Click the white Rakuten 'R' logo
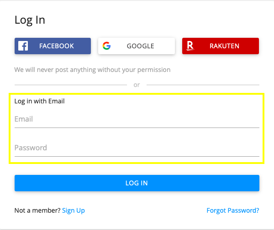The width and height of the screenshot is (274, 230). [190, 46]
